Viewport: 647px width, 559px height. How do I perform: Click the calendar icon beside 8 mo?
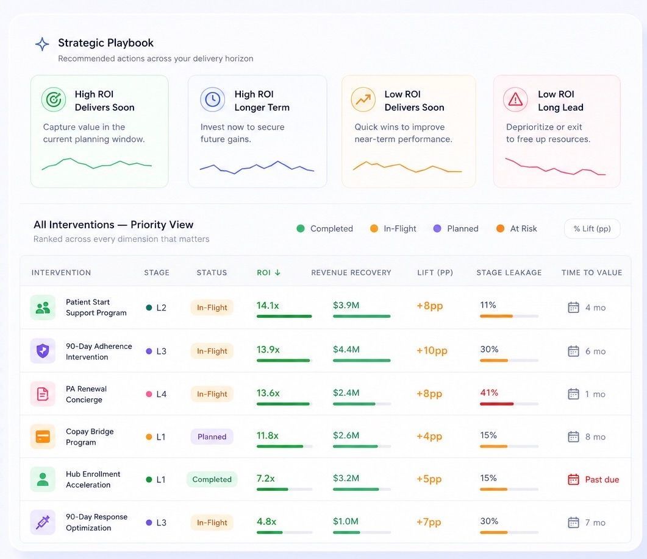(573, 437)
